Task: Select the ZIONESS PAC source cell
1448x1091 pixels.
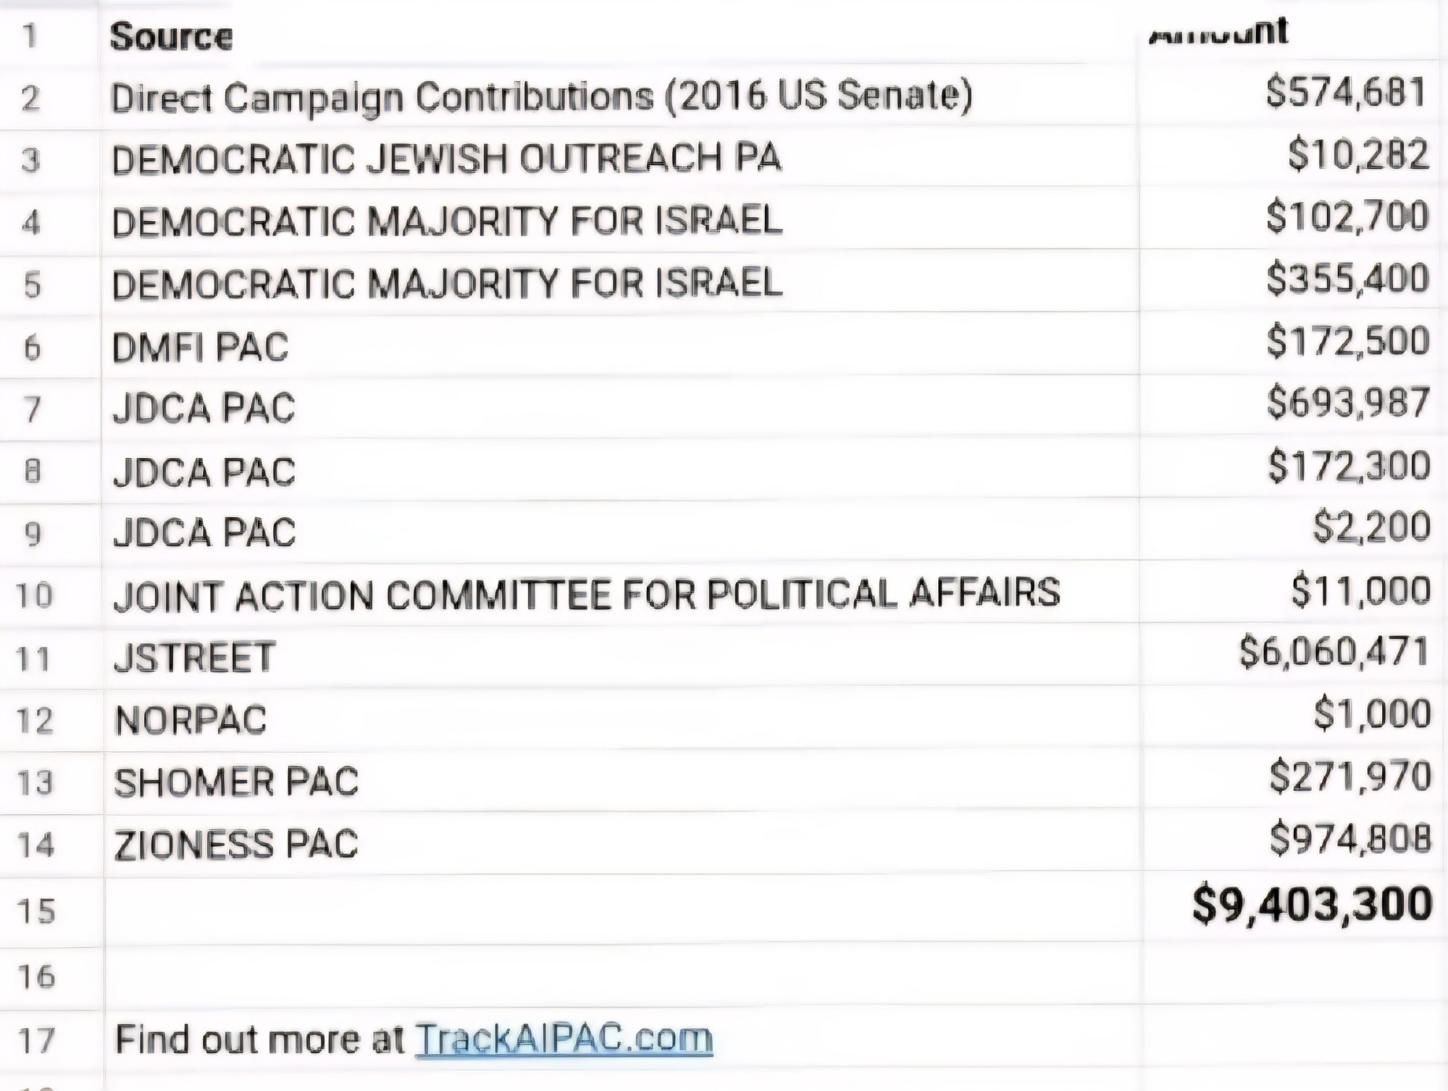Action: [236, 845]
